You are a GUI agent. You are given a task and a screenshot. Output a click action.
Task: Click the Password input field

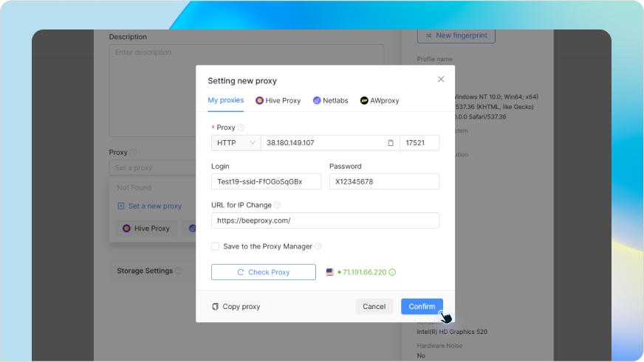[383, 181]
